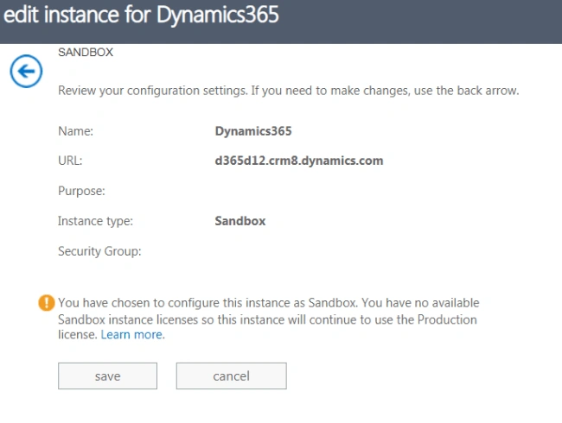
Task: Select the Dynamics365 name value
Action: point(253,131)
